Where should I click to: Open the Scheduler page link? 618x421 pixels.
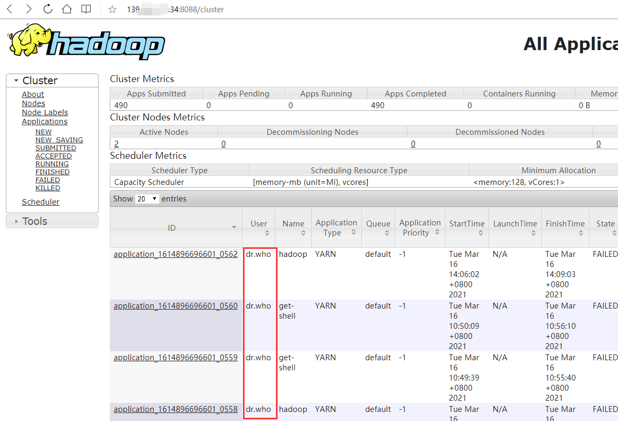(x=40, y=202)
